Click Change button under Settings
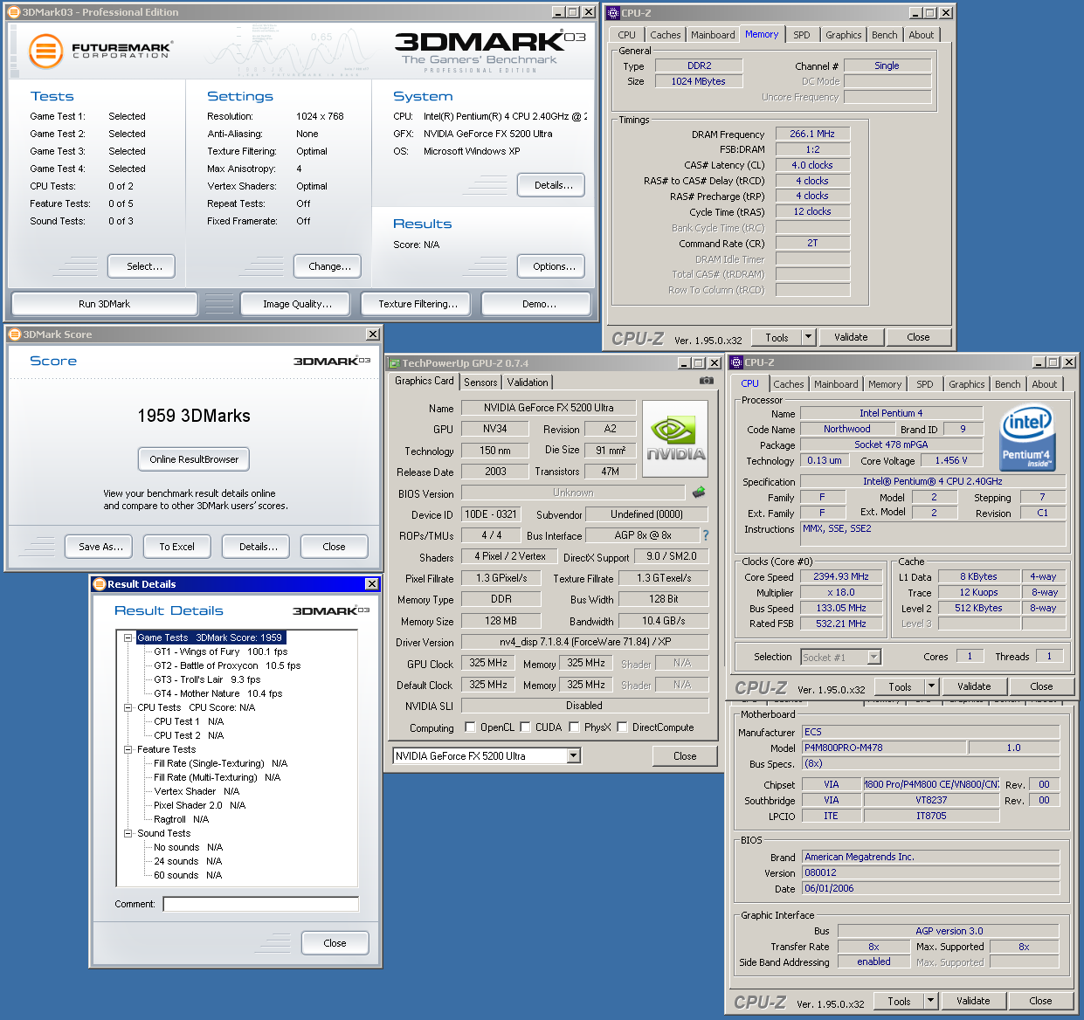 tap(329, 266)
